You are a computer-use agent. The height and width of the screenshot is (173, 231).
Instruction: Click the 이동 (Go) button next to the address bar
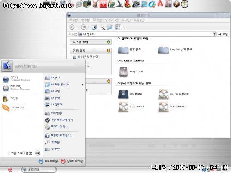point(223,34)
